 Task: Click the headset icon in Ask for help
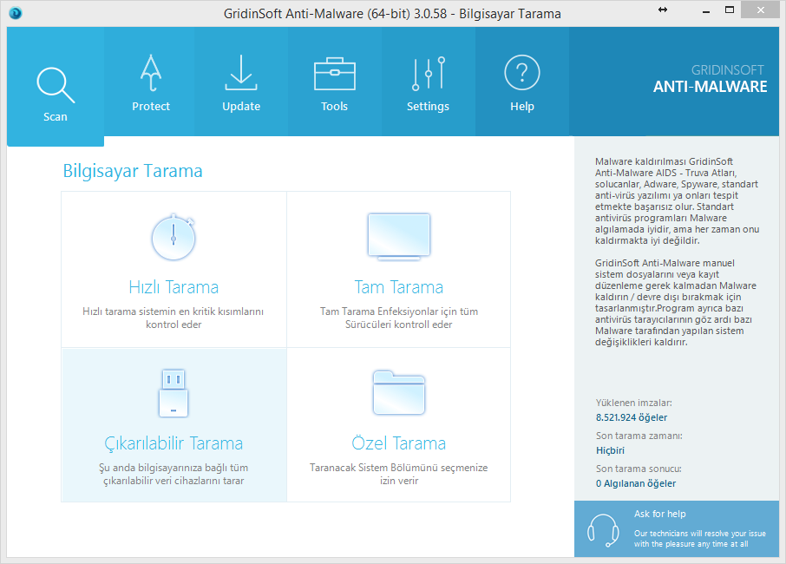[603, 530]
